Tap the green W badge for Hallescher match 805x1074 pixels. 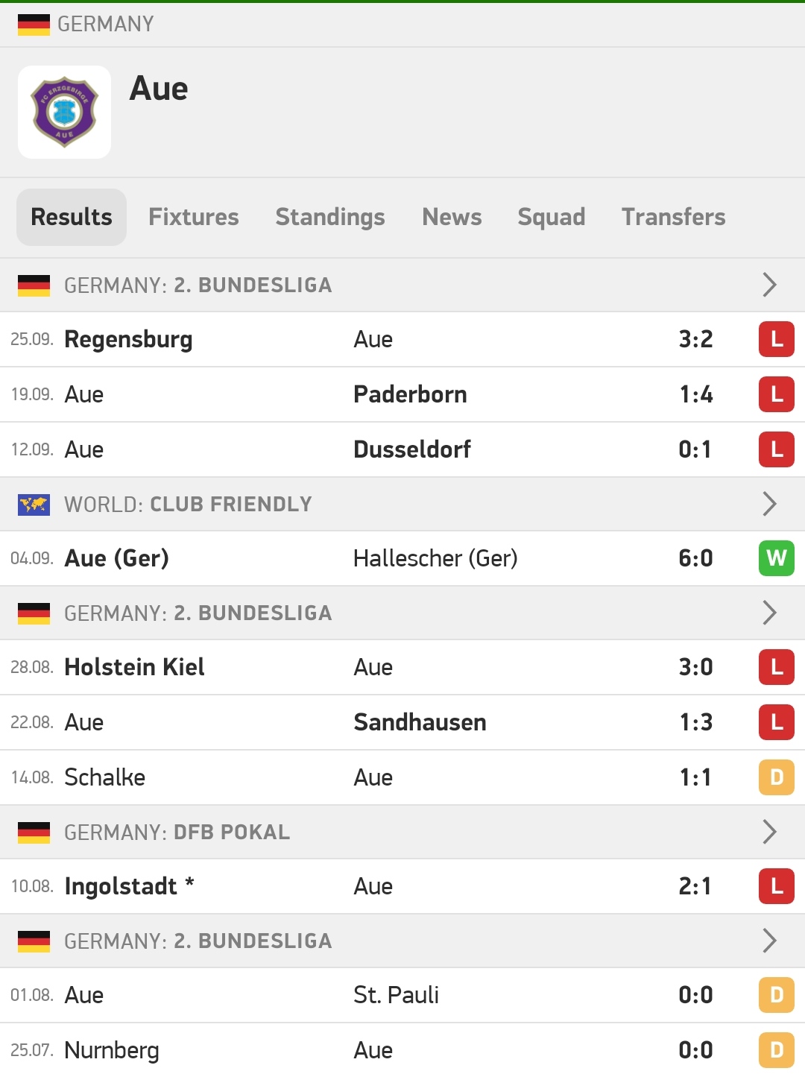pos(777,558)
